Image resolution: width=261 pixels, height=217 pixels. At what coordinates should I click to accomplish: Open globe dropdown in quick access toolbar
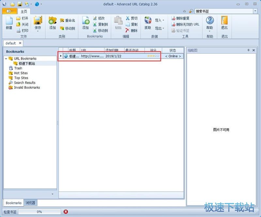(41, 4)
